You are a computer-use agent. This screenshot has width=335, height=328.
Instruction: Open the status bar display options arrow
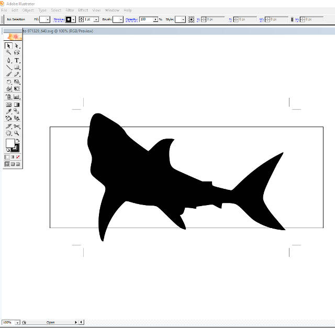(76, 322)
